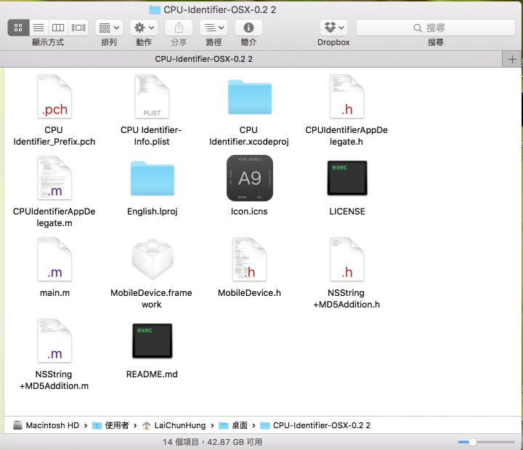
Task: Click the share toolbar button
Action: [x=179, y=28]
